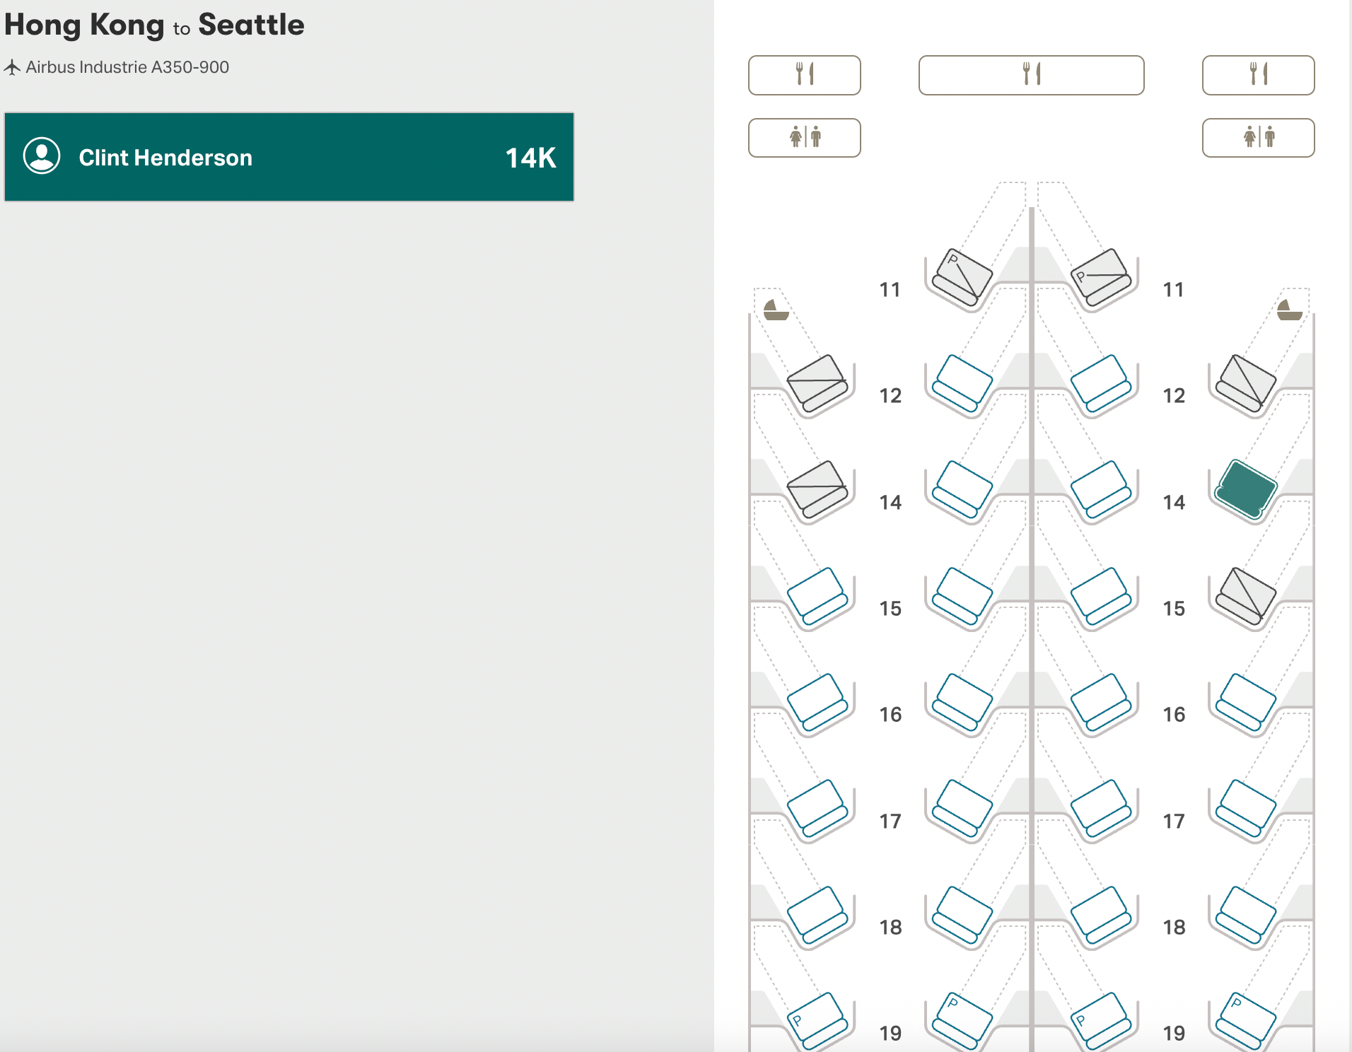Viewport: 1352px width, 1052px height.
Task: Open the center galley icon
Action: [x=1031, y=75]
